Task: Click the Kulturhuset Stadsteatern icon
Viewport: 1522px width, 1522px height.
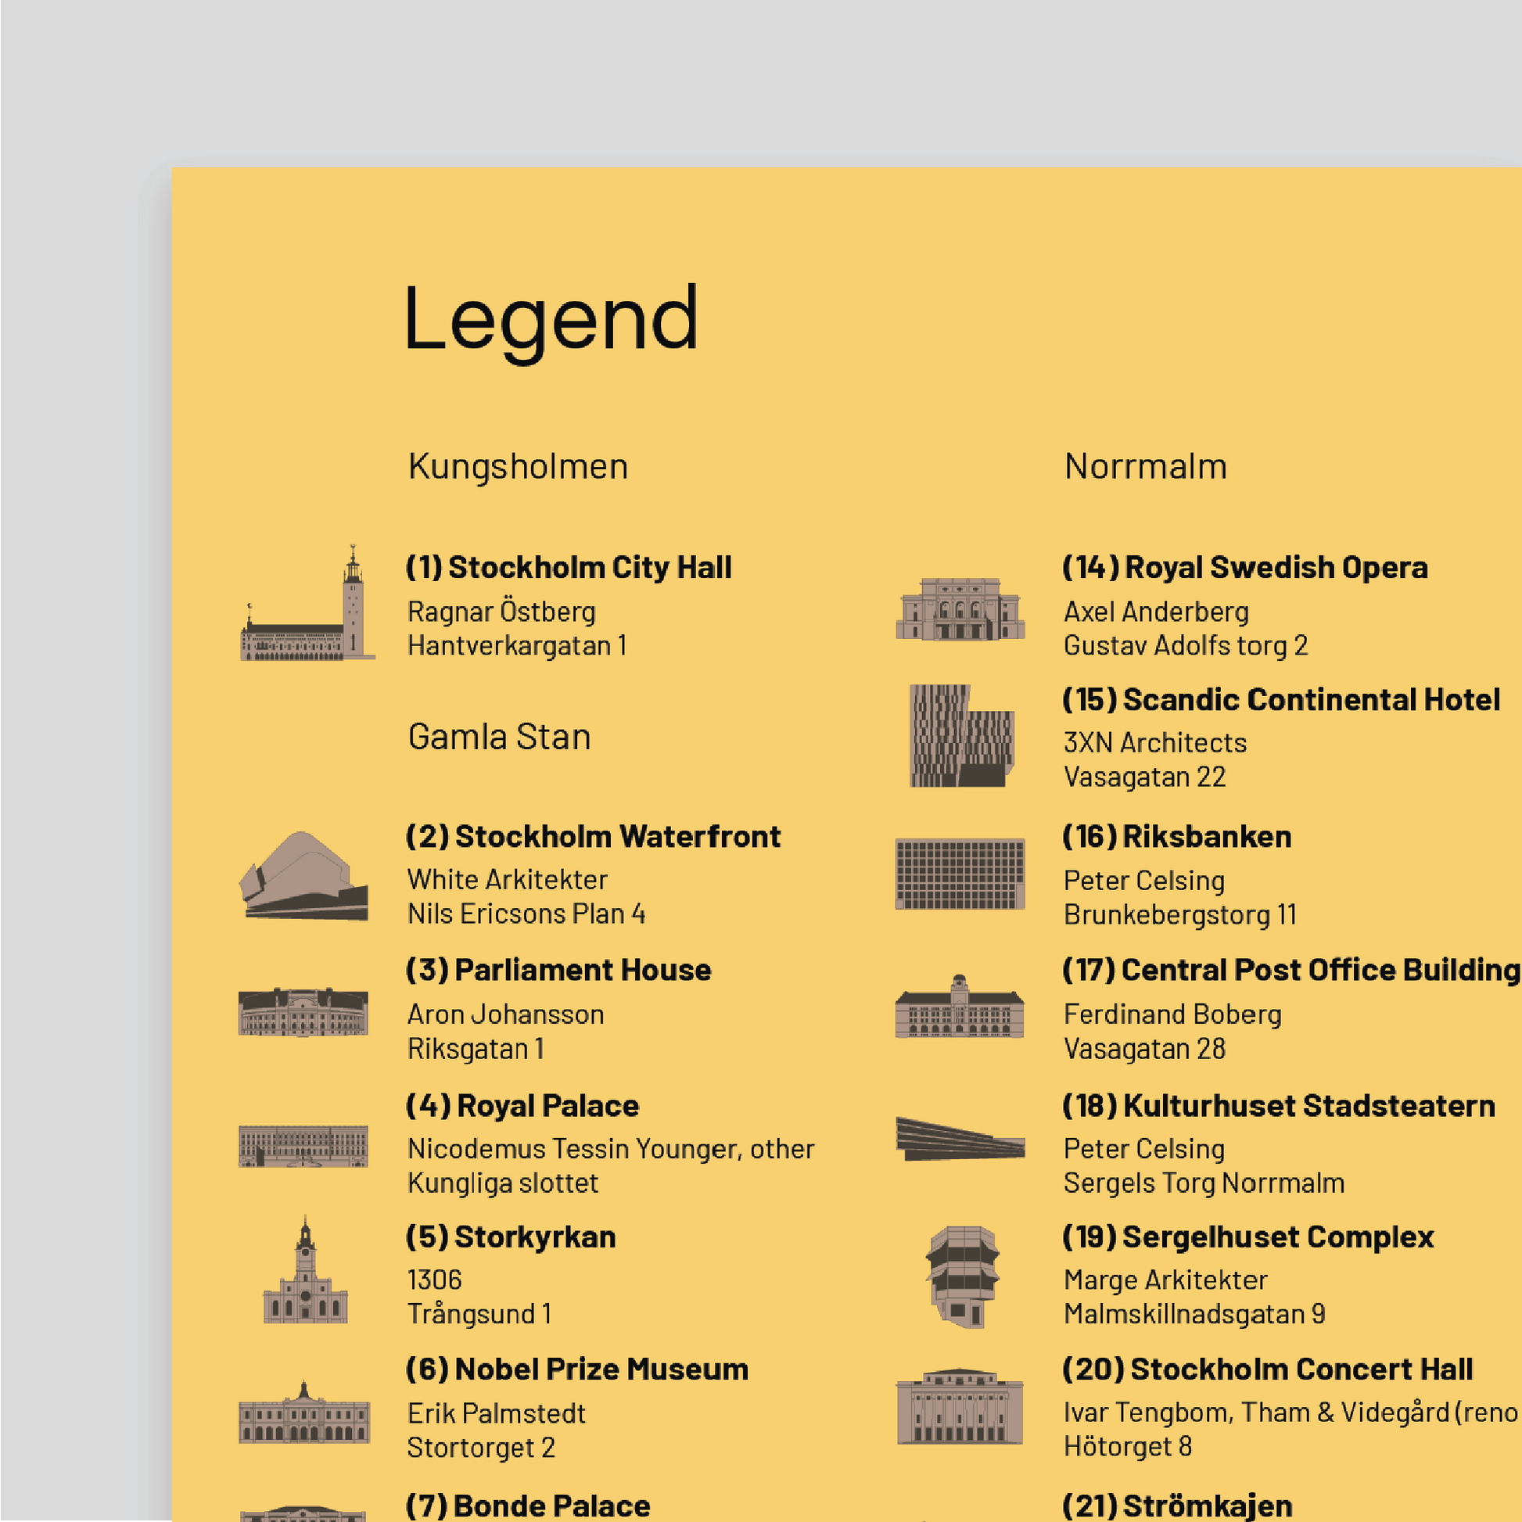Action: 960,1139
